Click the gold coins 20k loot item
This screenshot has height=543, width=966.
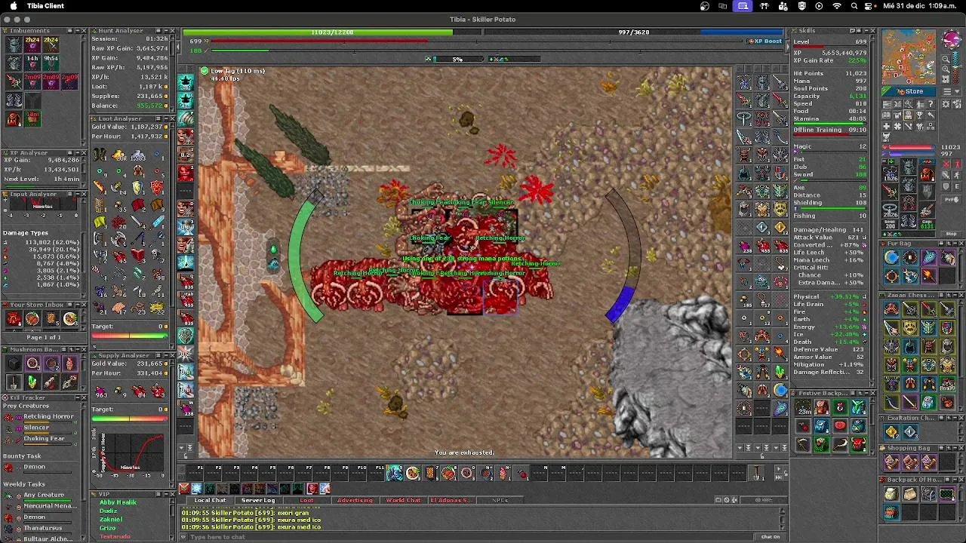pos(119,155)
